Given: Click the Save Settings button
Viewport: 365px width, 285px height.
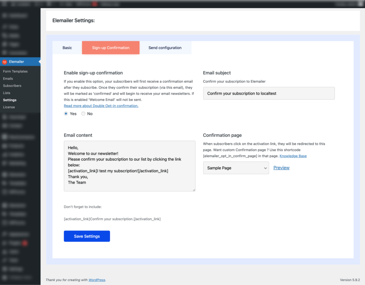Looking at the screenshot, I should coord(87,236).
